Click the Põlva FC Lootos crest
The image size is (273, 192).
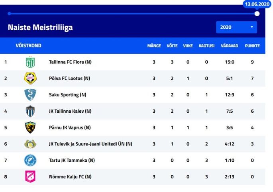tap(30, 78)
